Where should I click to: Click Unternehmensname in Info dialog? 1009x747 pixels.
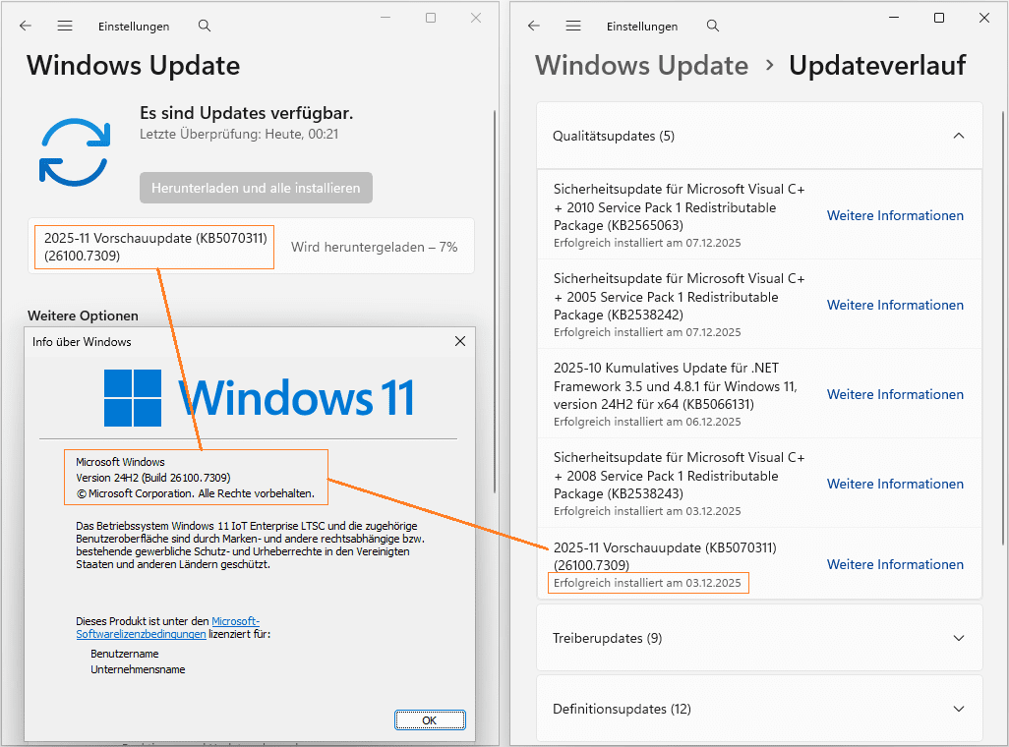click(138, 669)
